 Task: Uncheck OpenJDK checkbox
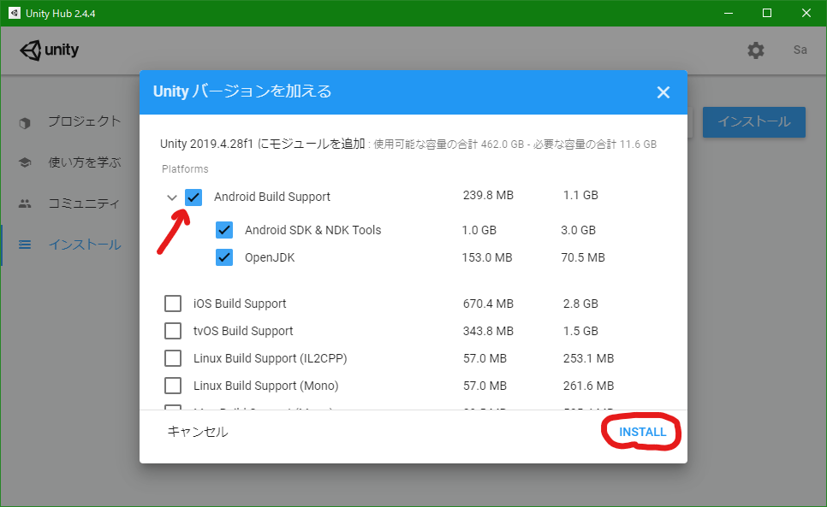pyautogui.click(x=224, y=257)
